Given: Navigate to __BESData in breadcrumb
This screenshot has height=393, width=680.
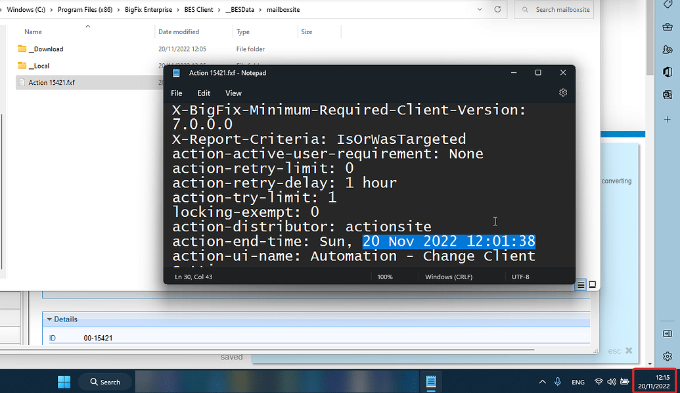Looking at the screenshot, I should 240,10.
